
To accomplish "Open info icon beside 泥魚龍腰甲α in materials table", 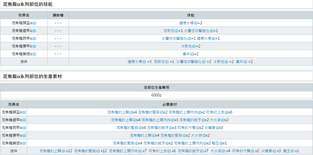I will pos(24,136).
